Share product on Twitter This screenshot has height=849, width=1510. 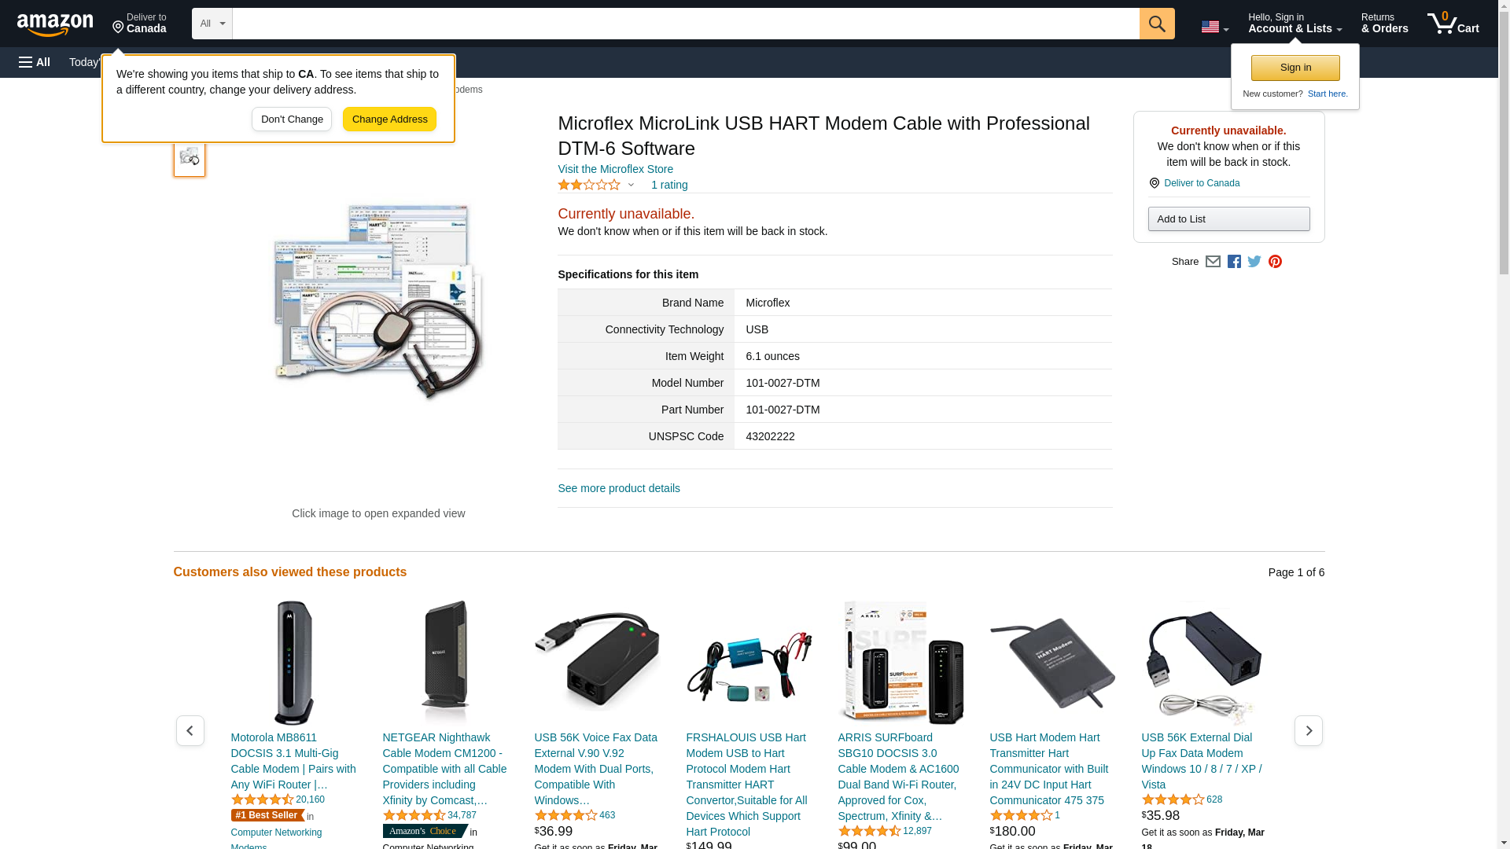[1254, 262]
